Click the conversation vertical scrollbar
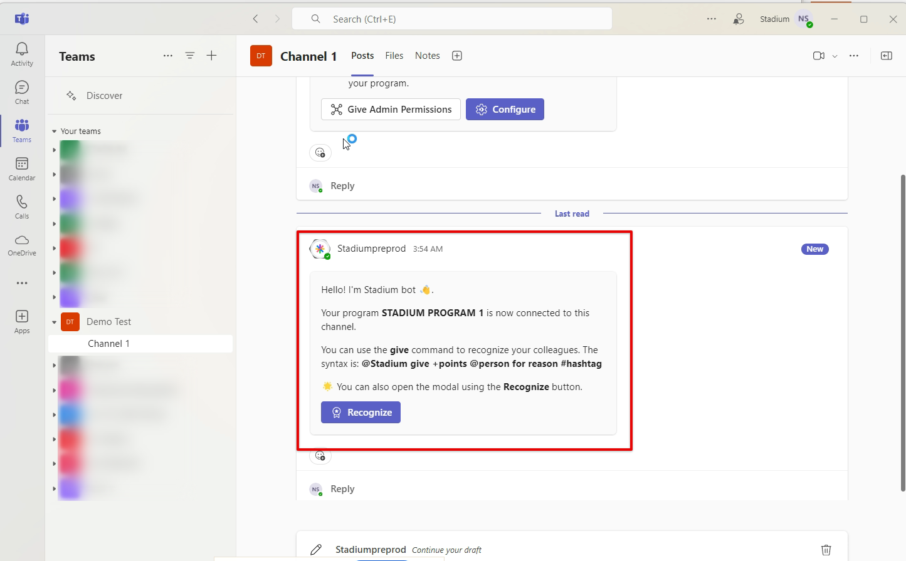 coord(903,332)
